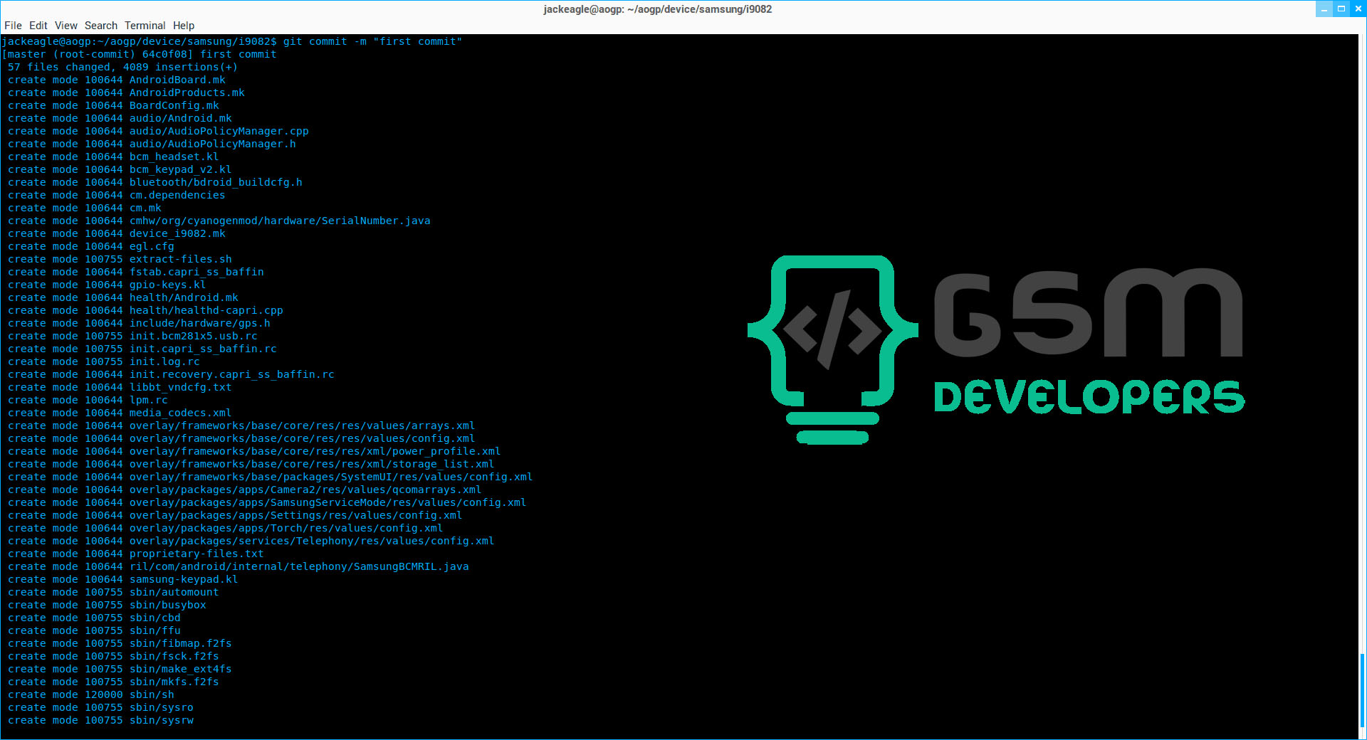Open the Terminal menu

pos(145,26)
